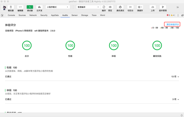Open version management (版本管理)
This screenshot has width=184, height=117.
(163, 7)
